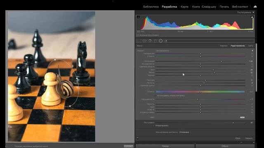Click the rainbow hue Оттенок slider
The width and height of the screenshot is (264, 148).
pyautogui.click(x=200, y=92)
